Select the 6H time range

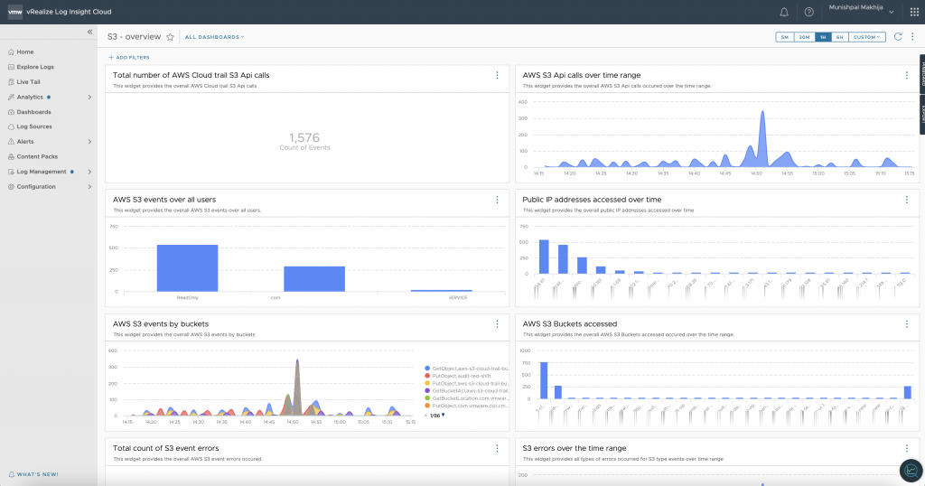pyautogui.click(x=839, y=37)
